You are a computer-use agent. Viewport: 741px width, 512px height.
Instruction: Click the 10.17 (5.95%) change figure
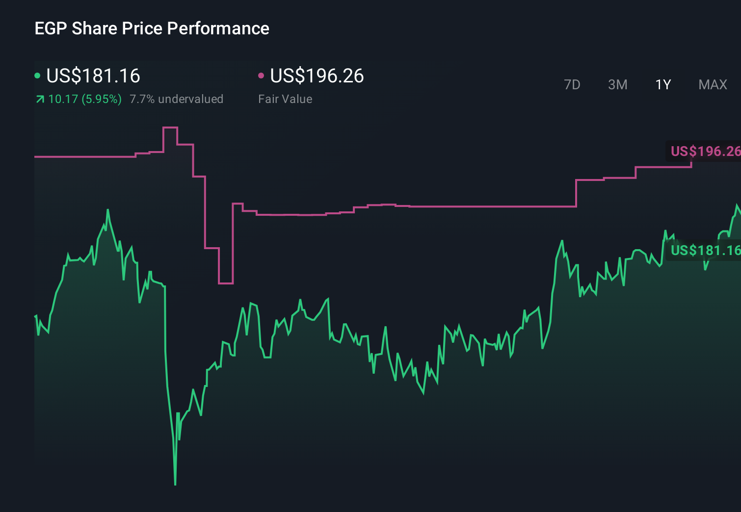click(85, 99)
